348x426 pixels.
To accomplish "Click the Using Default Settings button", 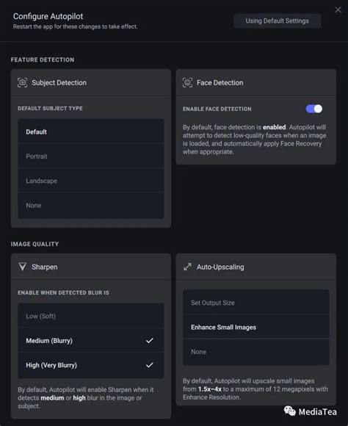I will tap(277, 21).
